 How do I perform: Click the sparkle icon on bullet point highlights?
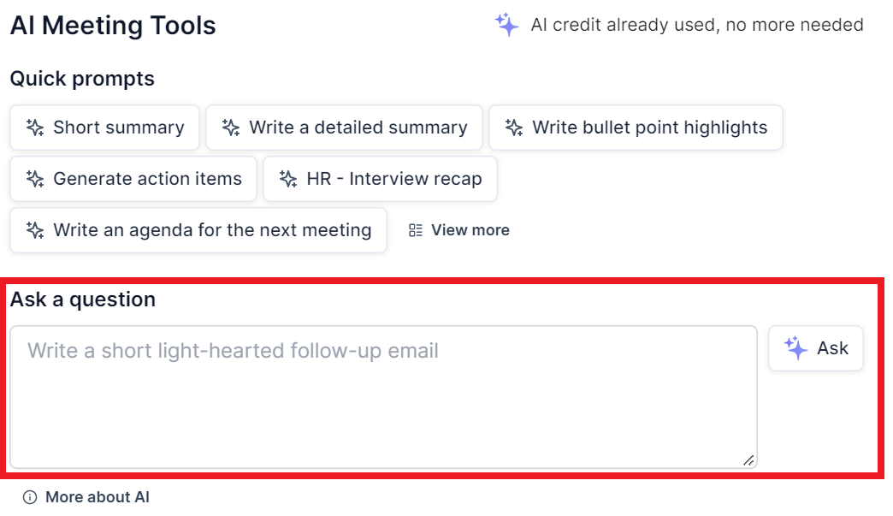coord(514,128)
